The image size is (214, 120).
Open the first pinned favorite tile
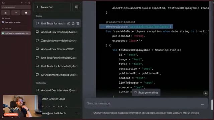tap(6, 13)
